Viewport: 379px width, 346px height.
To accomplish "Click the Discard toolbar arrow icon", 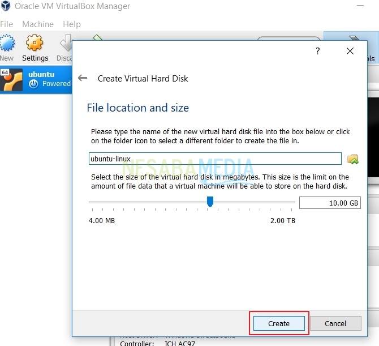I will 66,43.
